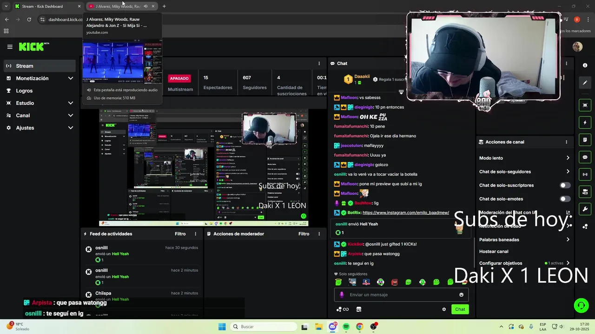The height and width of the screenshot is (334, 595).
Task: Open the hamburger menu beside the Kick logo
Action: (x=10, y=47)
